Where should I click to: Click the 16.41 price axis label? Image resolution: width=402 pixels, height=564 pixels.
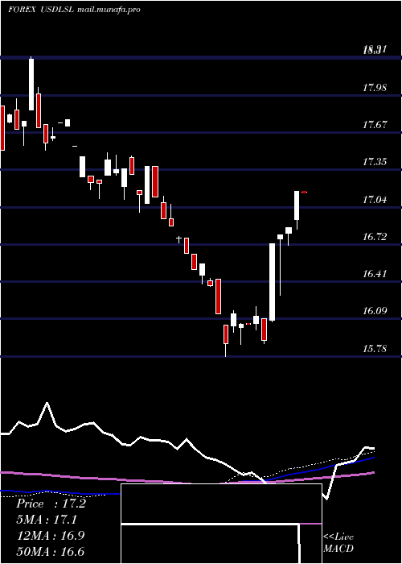[375, 274]
